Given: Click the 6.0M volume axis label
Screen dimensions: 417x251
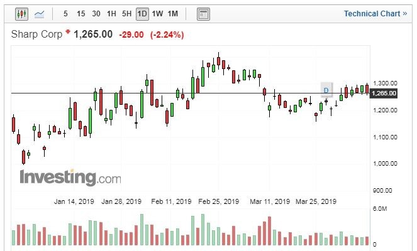Looking at the screenshot, I should (x=380, y=209).
